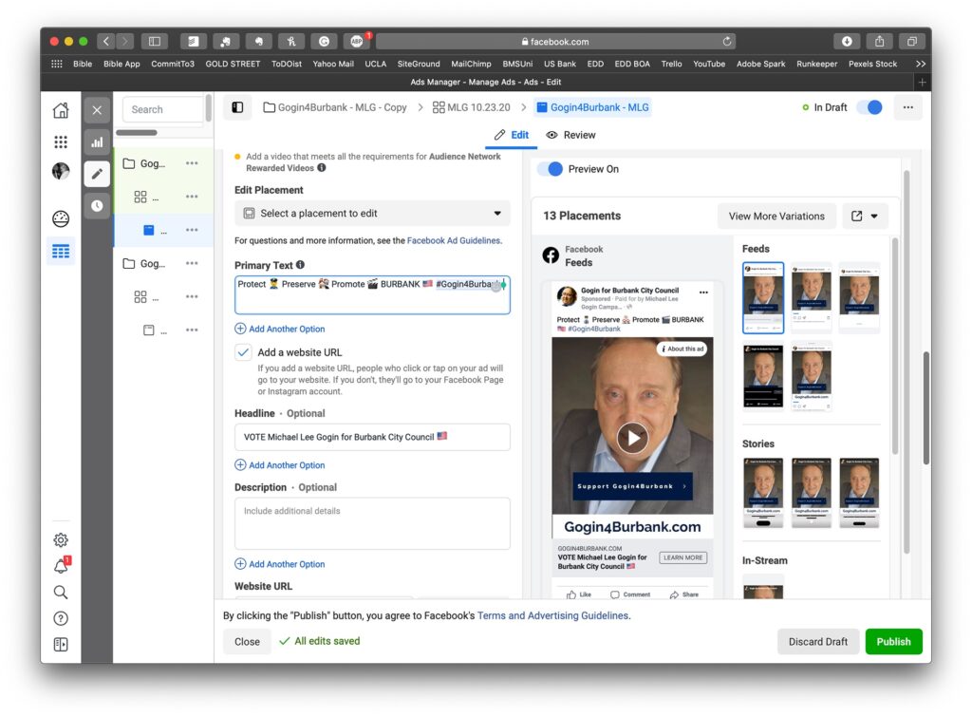Viewport: 972px width, 717px height.
Task: Click the help question mark icon
Action: [x=61, y=618]
